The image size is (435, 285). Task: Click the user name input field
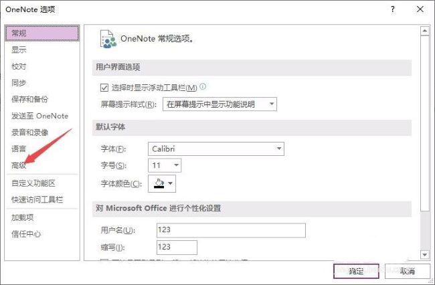coord(230,231)
